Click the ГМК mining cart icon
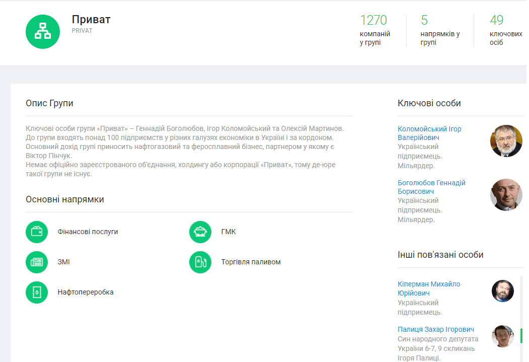The image size is (529, 362). 200,232
